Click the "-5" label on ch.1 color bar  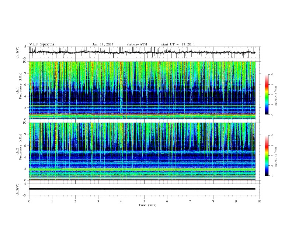(272, 95)
